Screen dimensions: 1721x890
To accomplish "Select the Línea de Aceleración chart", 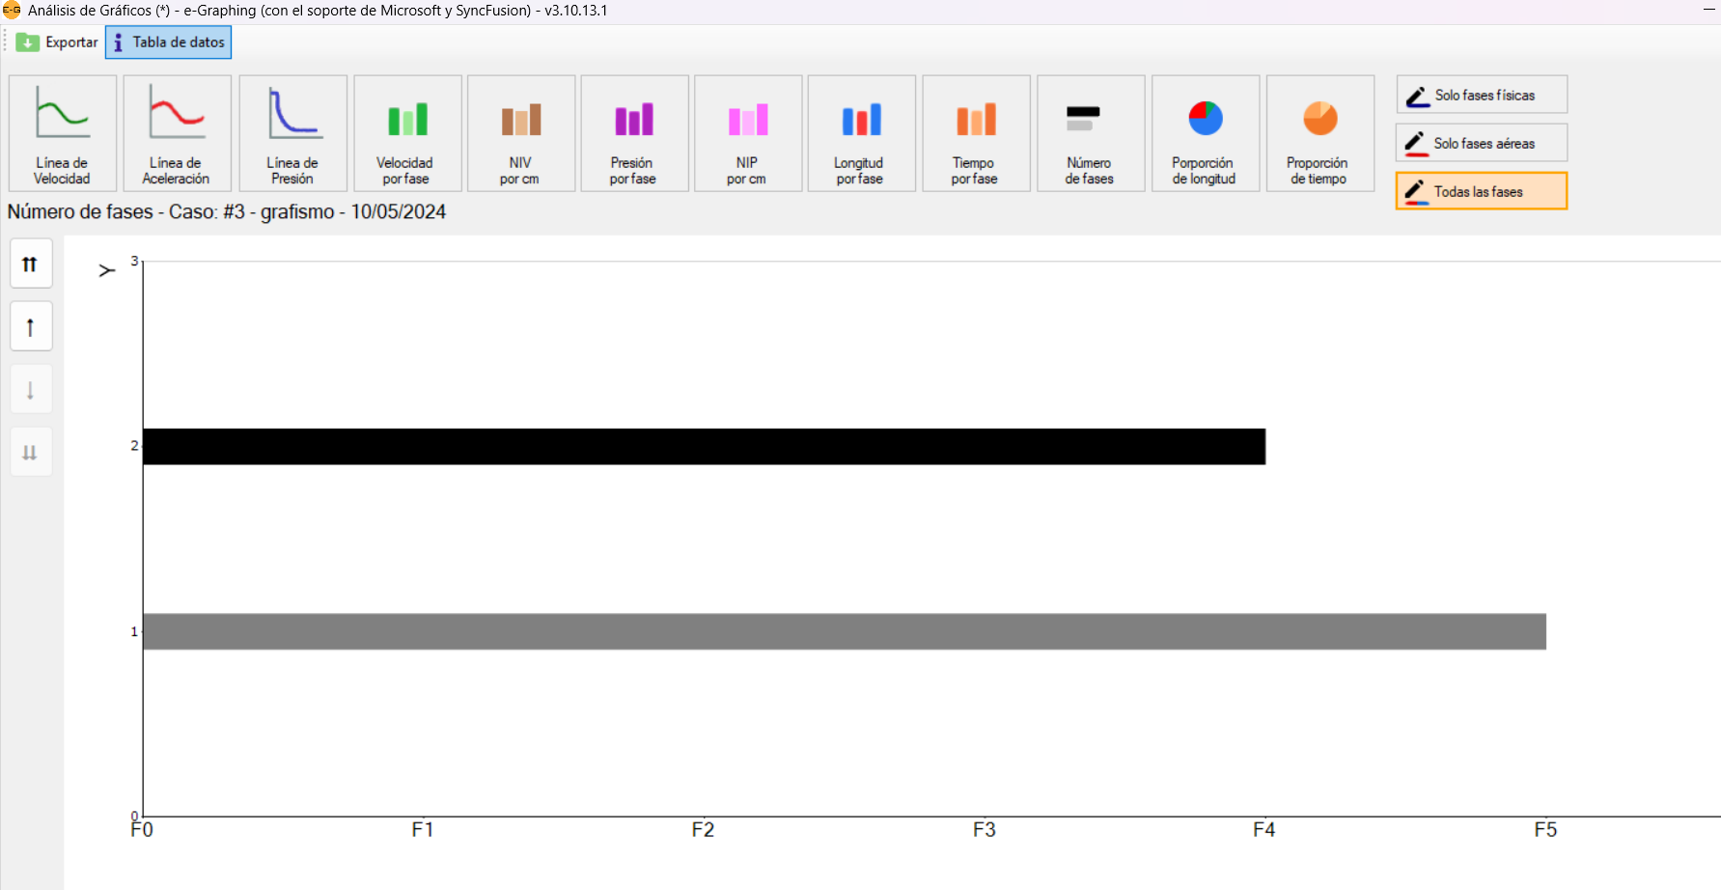I will pyautogui.click(x=177, y=133).
